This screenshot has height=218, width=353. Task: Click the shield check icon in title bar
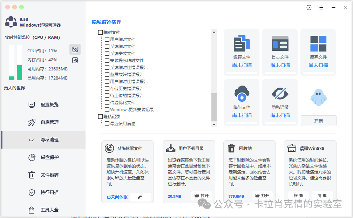pos(309,8)
